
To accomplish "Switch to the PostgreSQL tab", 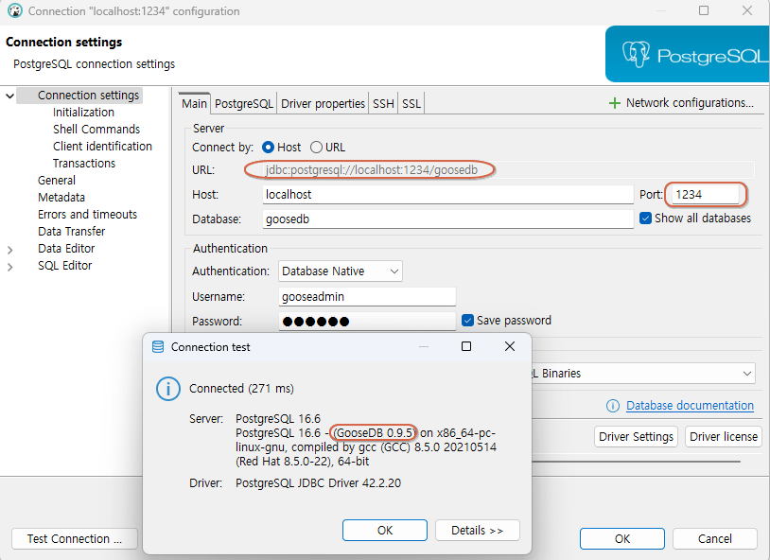I will [244, 104].
